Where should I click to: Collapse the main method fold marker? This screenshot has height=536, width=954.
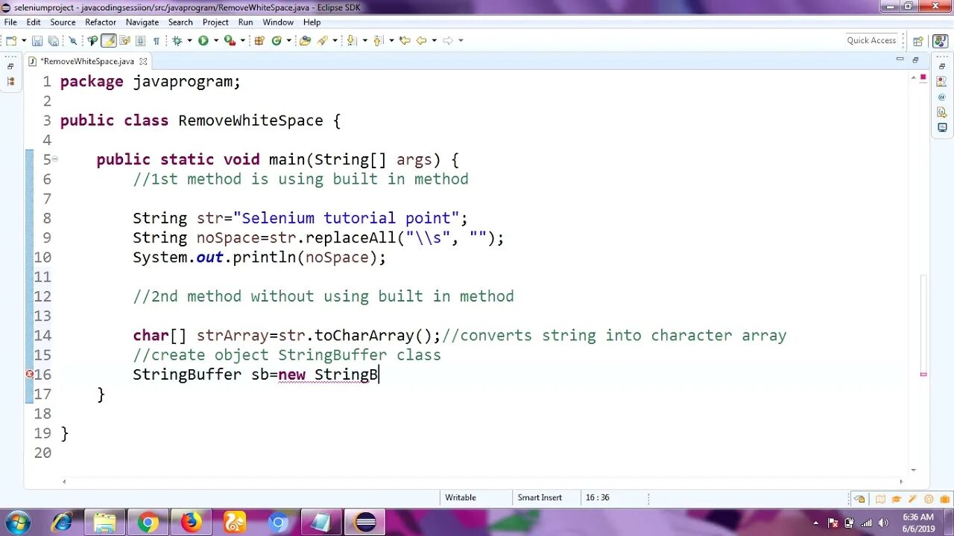[55, 159]
